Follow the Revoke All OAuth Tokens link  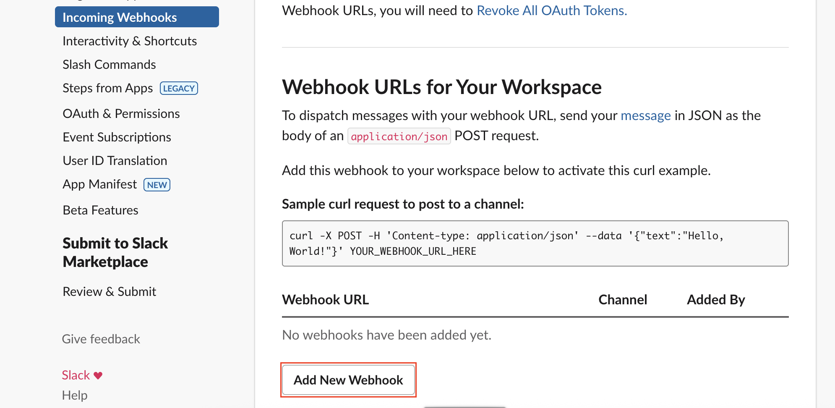552,10
